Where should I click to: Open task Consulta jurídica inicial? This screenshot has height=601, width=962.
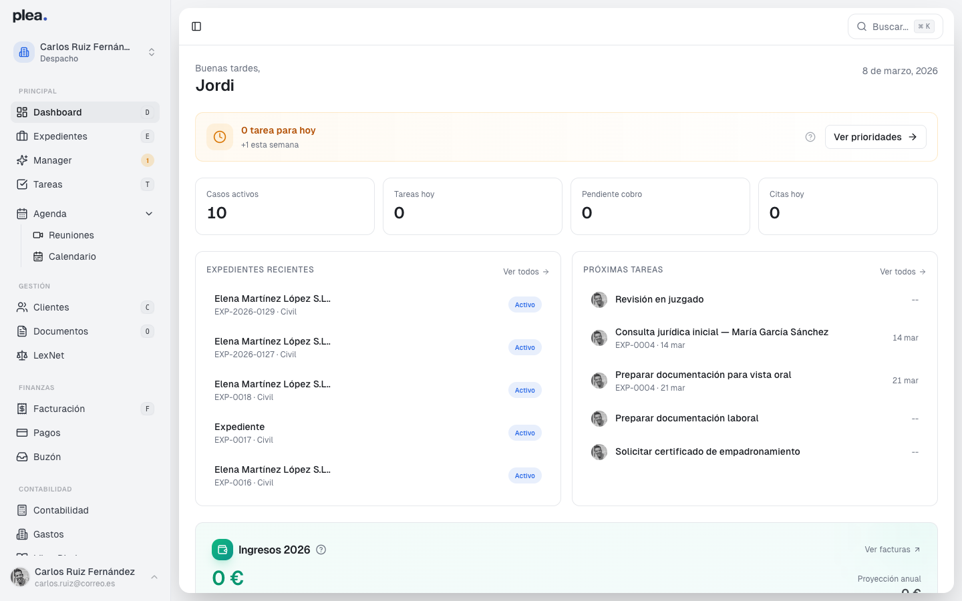tap(755, 338)
